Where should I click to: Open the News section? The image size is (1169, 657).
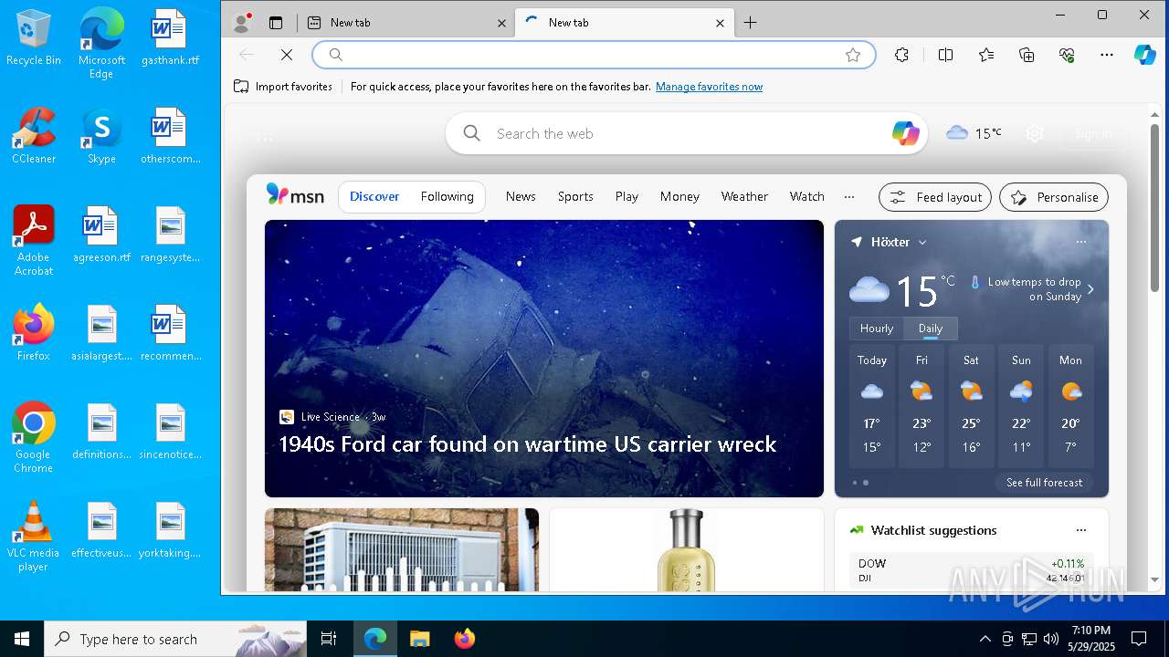point(521,196)
